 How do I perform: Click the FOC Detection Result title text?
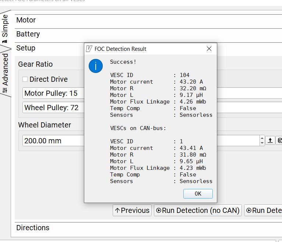click(x=120, y=49)
